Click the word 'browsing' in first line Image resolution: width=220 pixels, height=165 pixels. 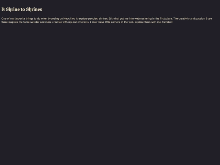click(x=53, y=18)
